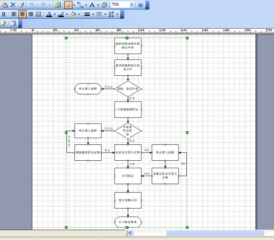Align text right
Image resolution: width=274 pixels, height=240 pixels.
click(31, 14)
